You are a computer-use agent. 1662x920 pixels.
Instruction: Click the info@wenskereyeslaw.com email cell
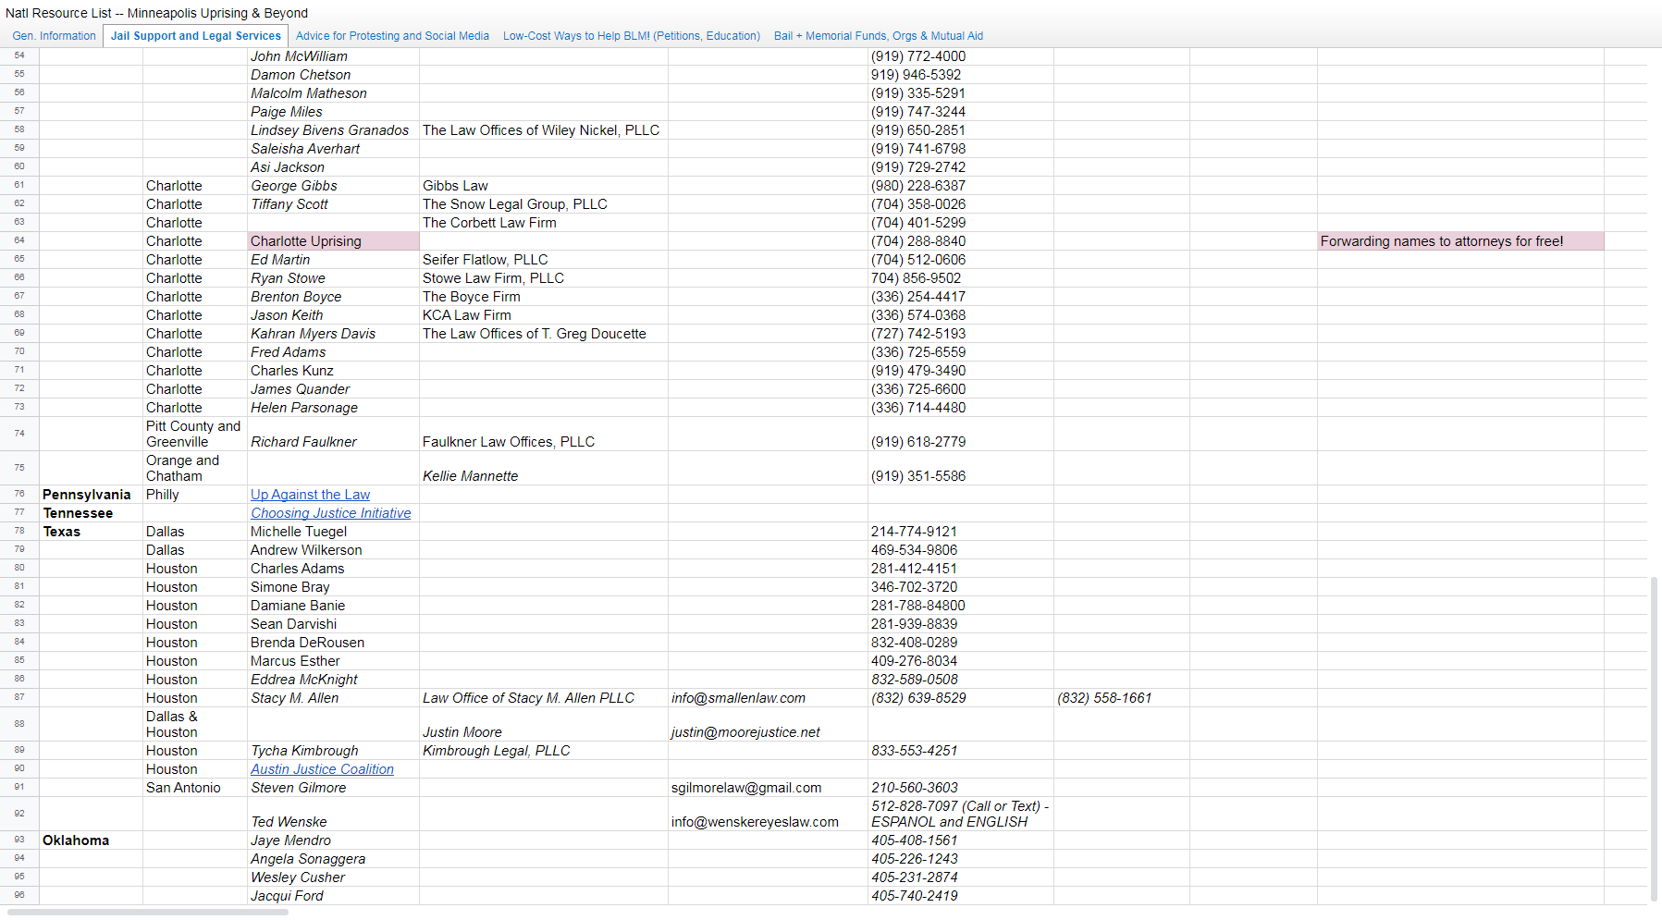(768, 814)
